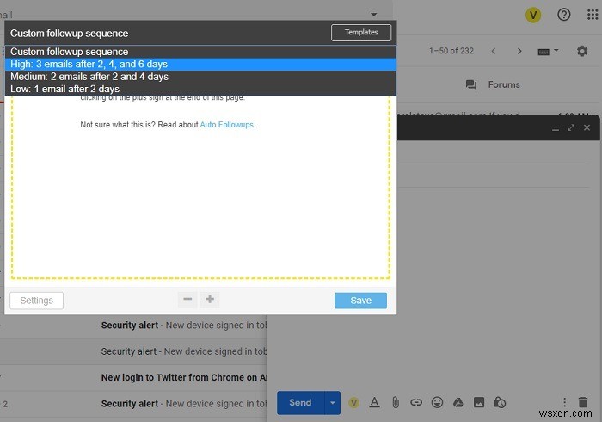This screenshot has width=602, height=422.
Task: Open the Auto Followups link
Action: coord(226,125)
